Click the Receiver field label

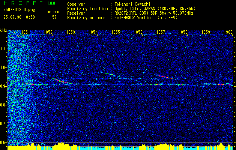tap(76, 13)
